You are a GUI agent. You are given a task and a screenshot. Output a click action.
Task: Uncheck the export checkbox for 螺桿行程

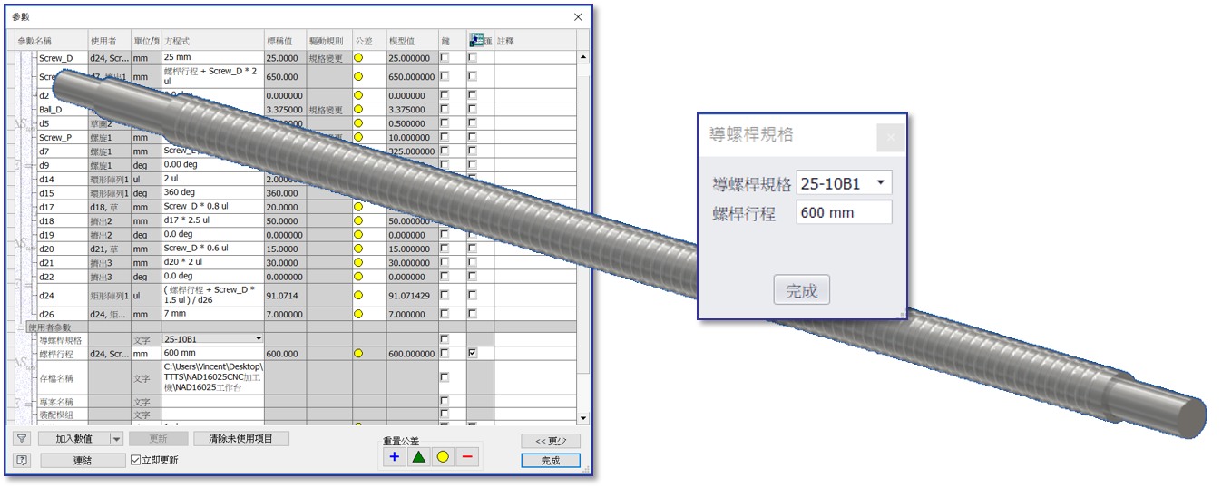pyautogui.click(x=473, y=353)
